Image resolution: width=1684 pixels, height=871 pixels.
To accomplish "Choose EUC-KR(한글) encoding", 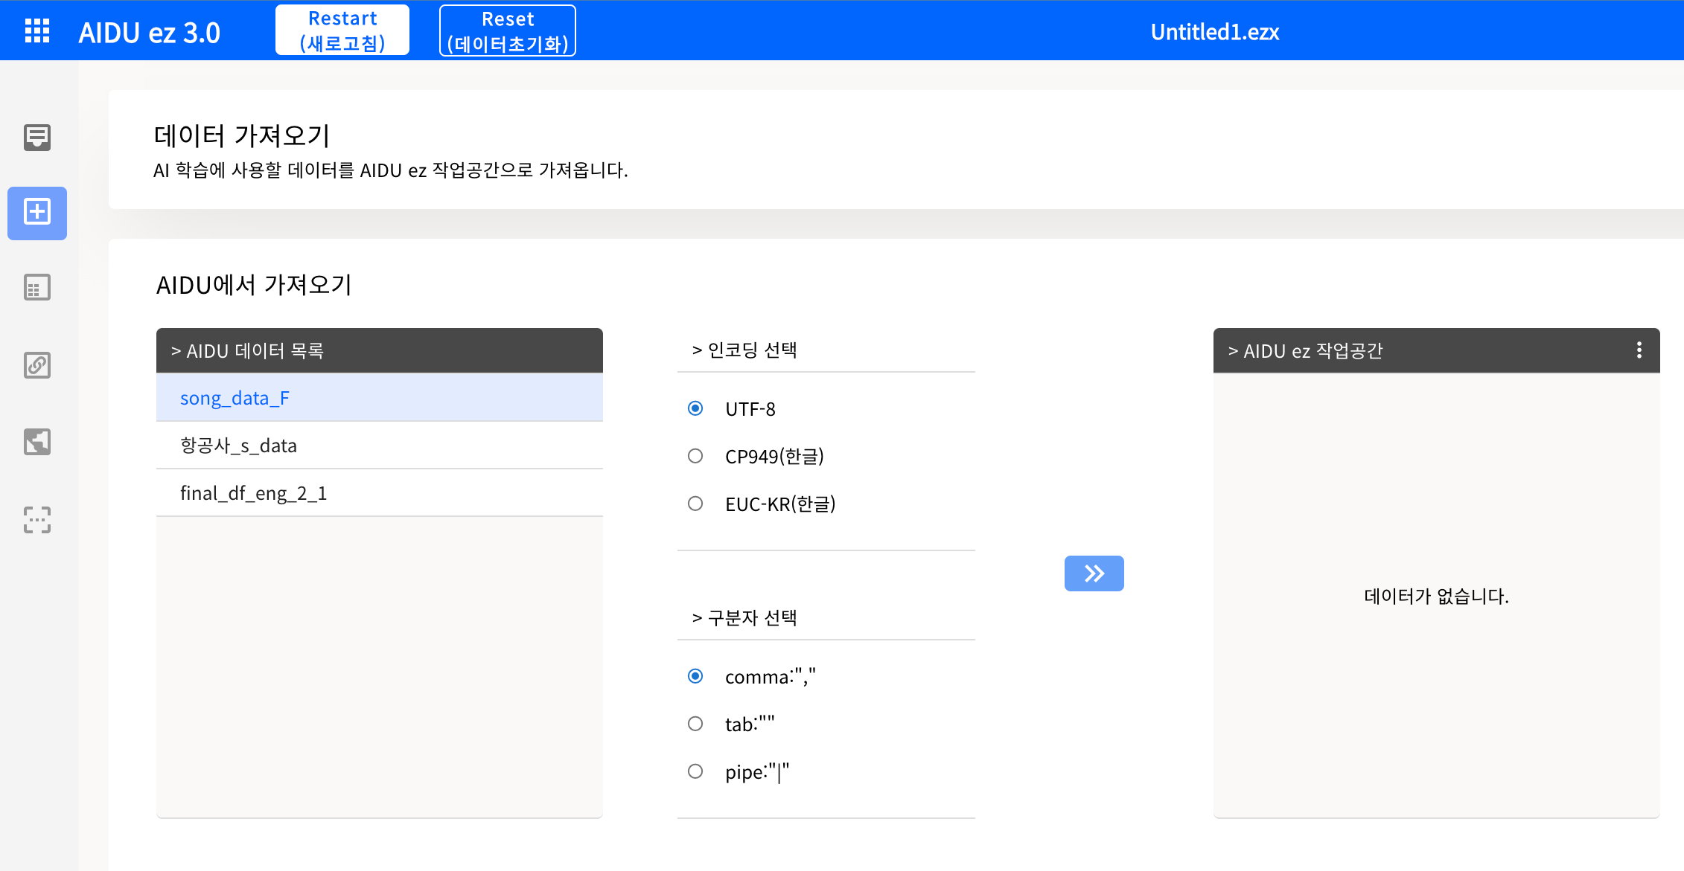I will click(695, 504).
